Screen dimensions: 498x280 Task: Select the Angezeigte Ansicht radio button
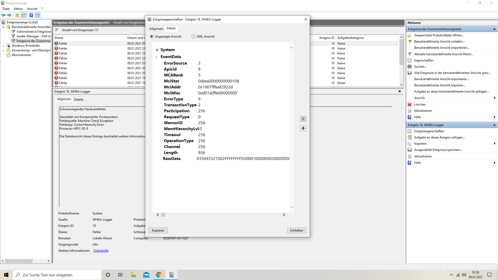[x=152, y=37]
